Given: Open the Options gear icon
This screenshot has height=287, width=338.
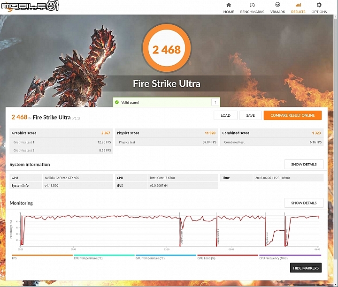Looking at the screenshot, I should [x=319, y=5].
